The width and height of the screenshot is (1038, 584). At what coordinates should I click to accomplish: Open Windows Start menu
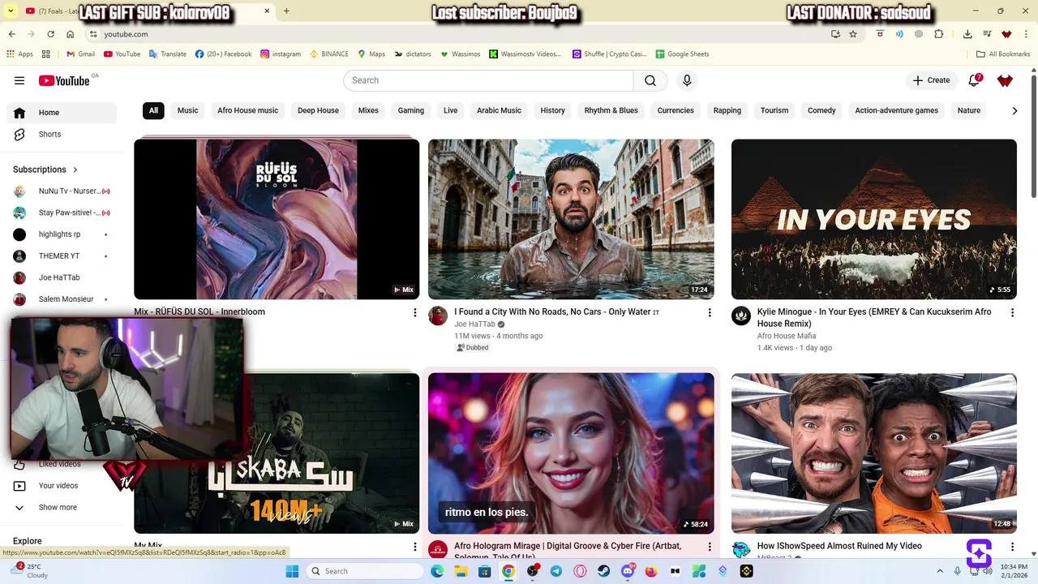(x=292, y=571)
